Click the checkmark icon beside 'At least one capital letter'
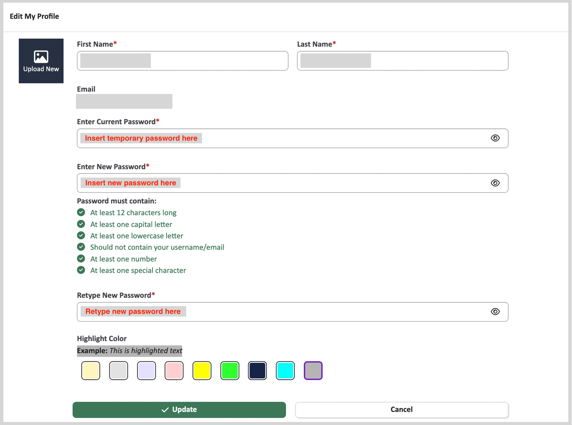572x425 pixels. coord(81,224)
